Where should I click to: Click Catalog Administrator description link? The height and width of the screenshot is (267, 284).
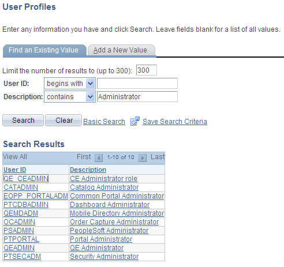click(104, 187)
